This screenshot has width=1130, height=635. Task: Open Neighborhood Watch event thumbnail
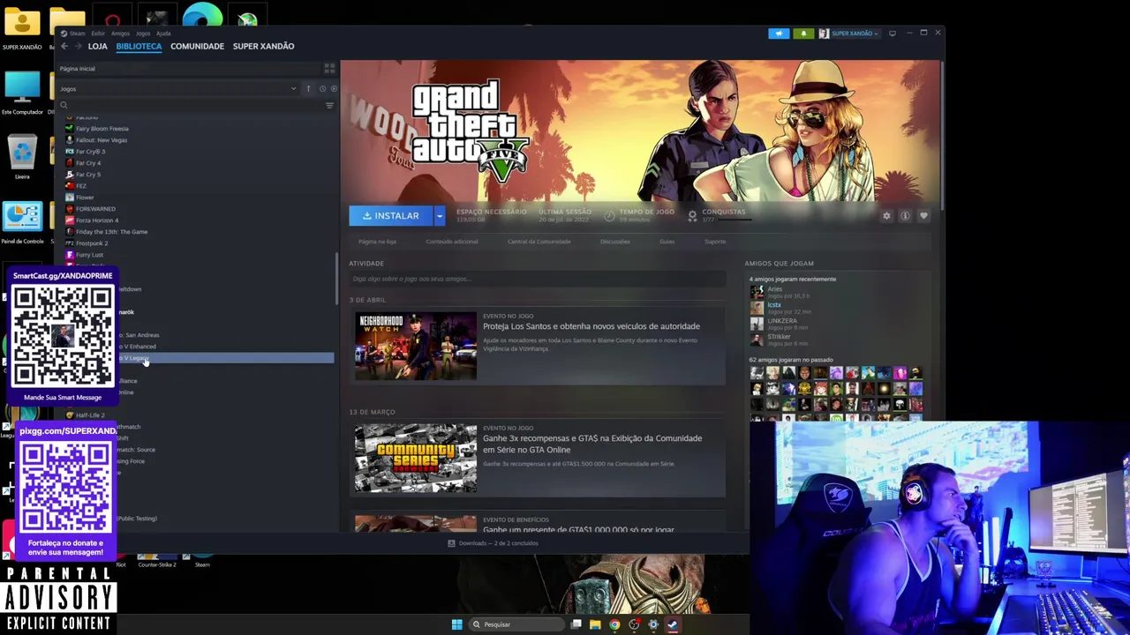(x=416, y=346)
